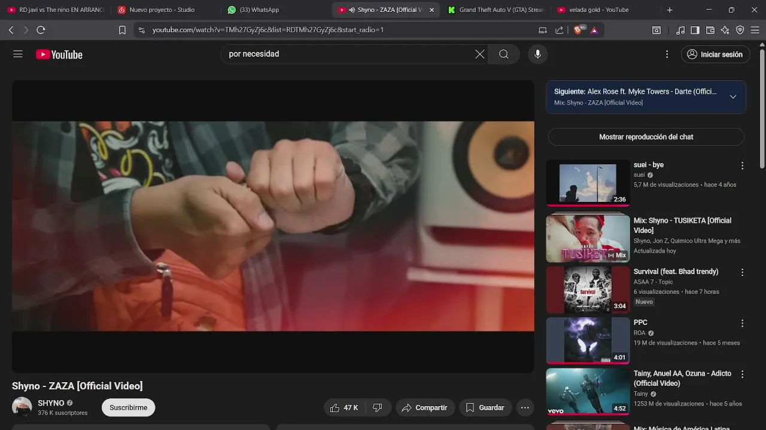Open options menu for 'suei - bye'
The image size is (766, 430).
click(x=743, y=165)
